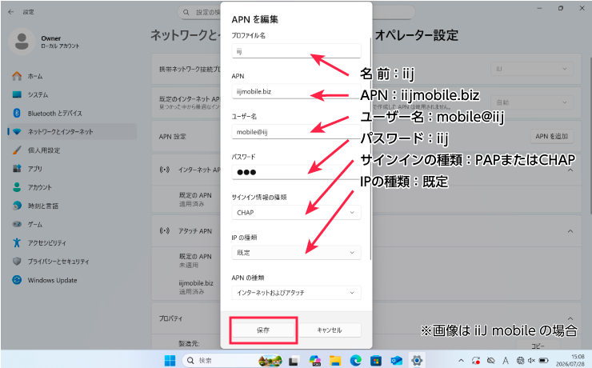592x368 pixels.
Task: Click the muted volume tray icon
Action: [x=531, y=361]
